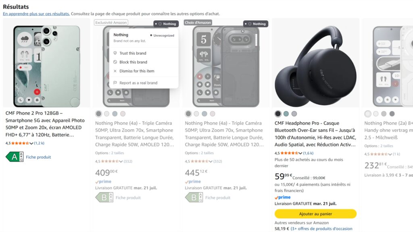413x232 pixels.
Task: Choose the blue color option on second Nothing Phone (4a)
Action: (204, 114)
